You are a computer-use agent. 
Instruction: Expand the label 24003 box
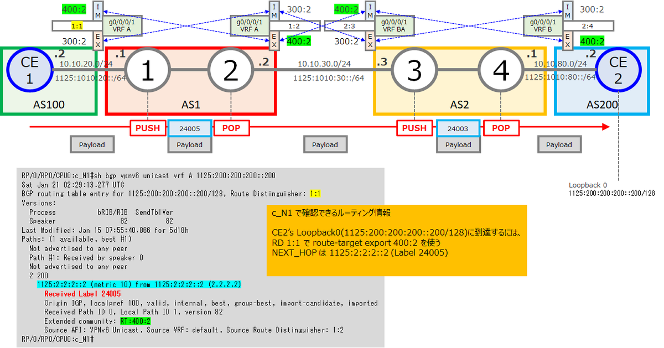coord(458,128)
